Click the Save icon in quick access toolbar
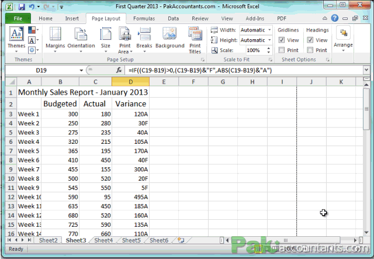This screenshot has width=374, height=259. 22,6
